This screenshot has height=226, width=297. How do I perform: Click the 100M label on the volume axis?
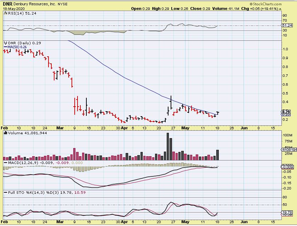287,135
